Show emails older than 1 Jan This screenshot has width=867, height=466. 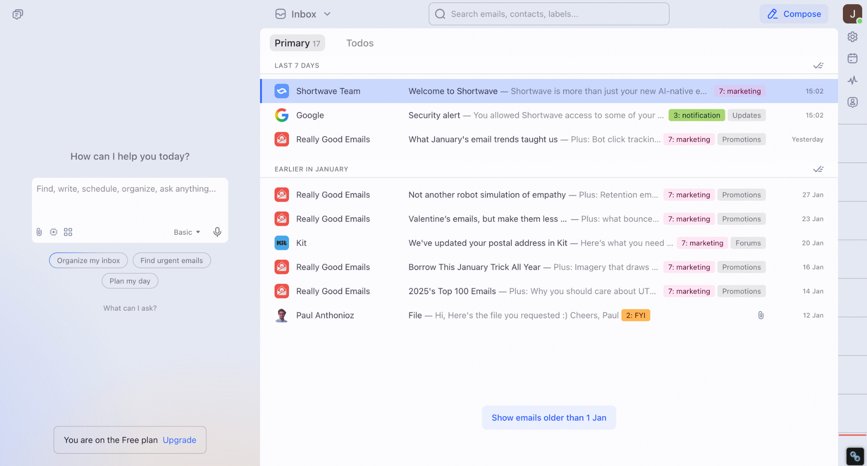point(549,417)
